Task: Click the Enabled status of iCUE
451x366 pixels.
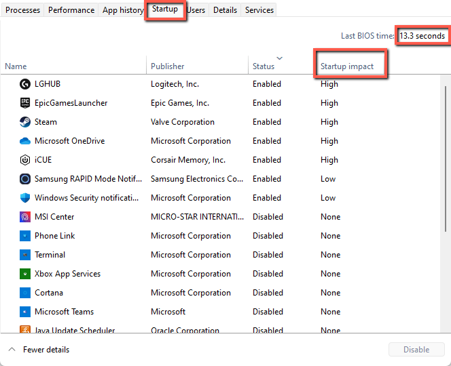Action: pos(267,159)
